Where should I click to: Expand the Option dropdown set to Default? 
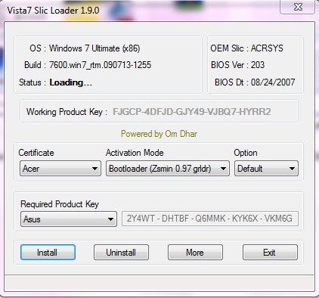[x=266, y=169]
